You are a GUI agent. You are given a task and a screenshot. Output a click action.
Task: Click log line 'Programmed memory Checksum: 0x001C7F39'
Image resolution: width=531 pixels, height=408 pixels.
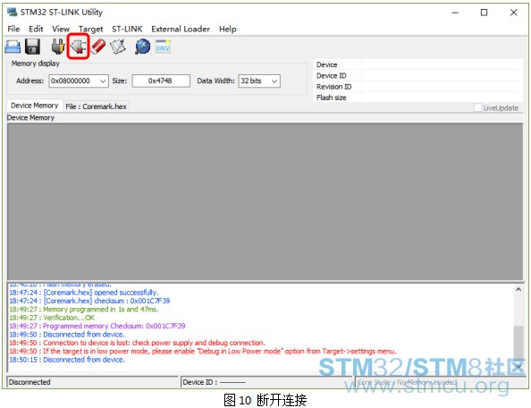[x=97, y=326]
